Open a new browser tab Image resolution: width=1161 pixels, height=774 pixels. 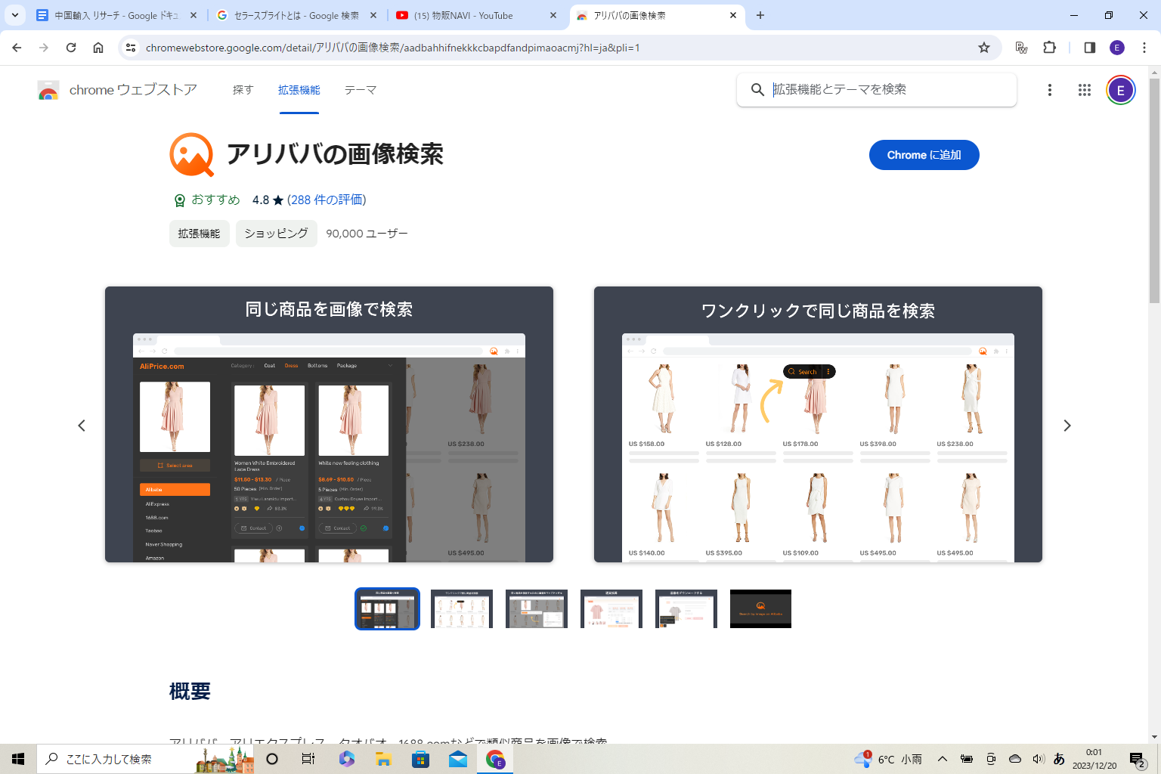click(x=760, y=15)
